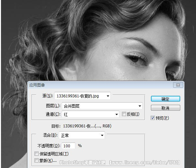Click the 不透明度 input field
Screen dimensions: 196x168
[x=69, y=146]
